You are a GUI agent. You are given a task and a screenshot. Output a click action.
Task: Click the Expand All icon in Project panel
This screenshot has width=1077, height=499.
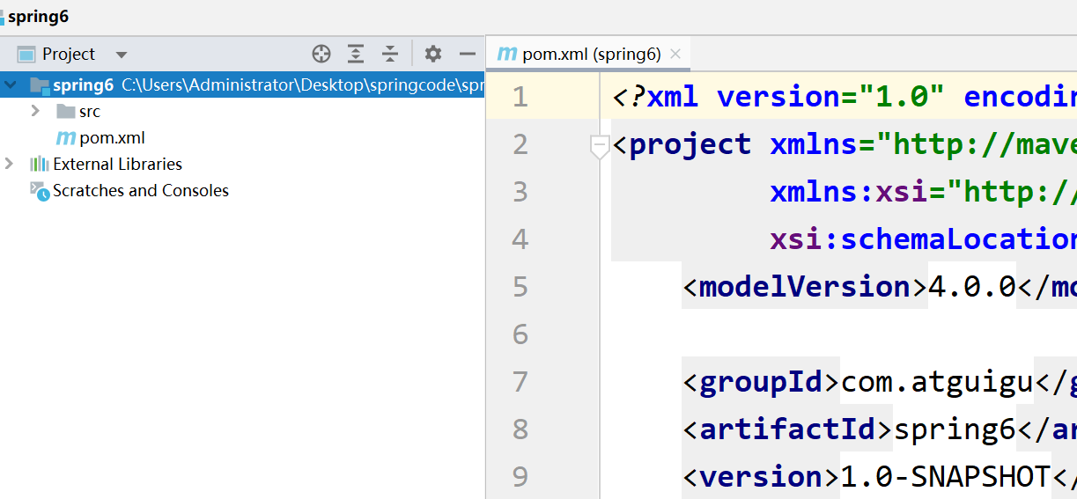click(356, 54)
